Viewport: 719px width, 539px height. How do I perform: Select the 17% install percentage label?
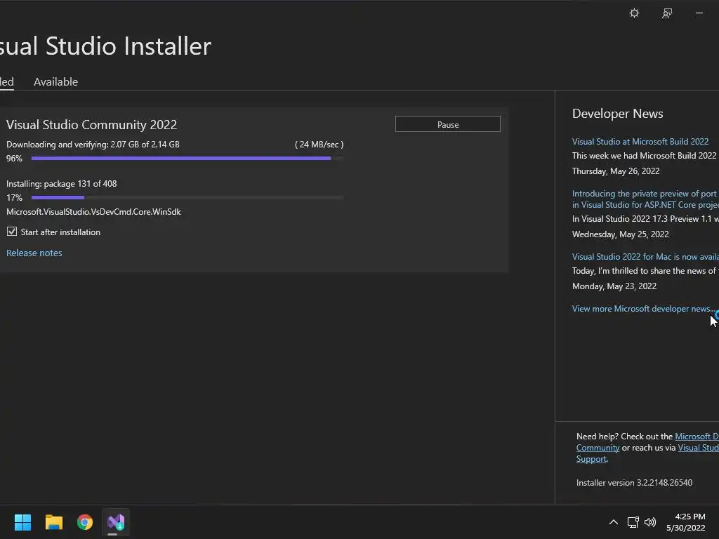click(14, 198)
